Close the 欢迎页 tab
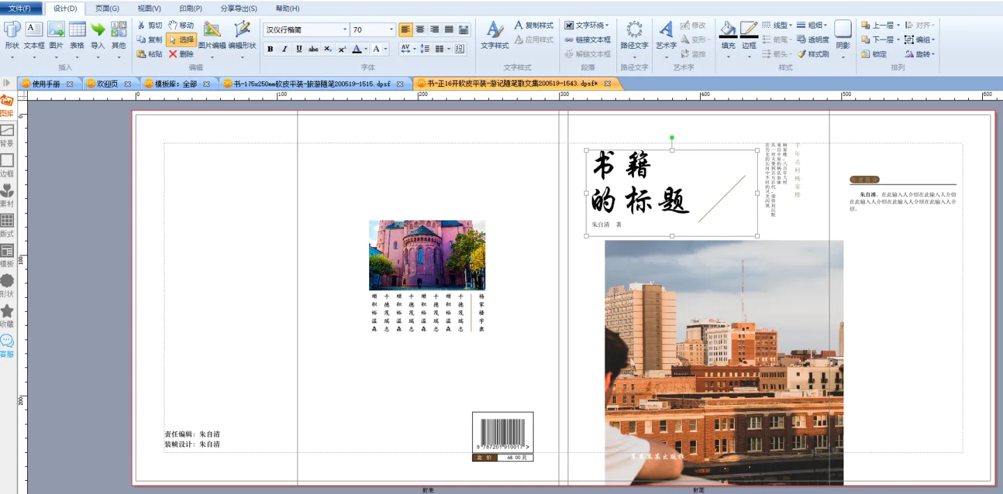This screenshot has width=1003, height=494. 127,83
